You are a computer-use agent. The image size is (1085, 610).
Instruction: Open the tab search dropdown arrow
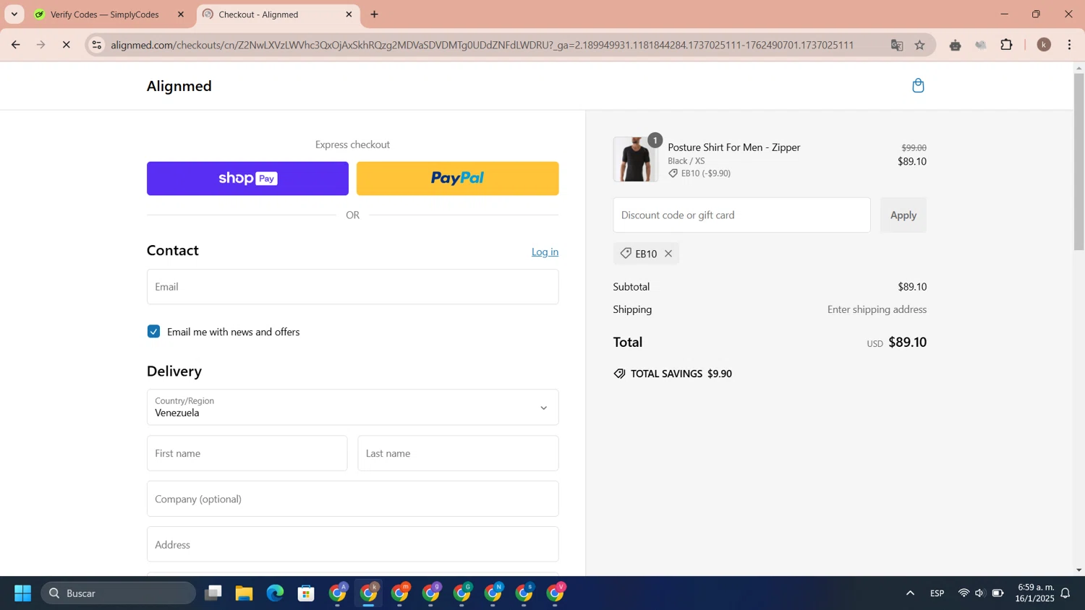point(14,14)
